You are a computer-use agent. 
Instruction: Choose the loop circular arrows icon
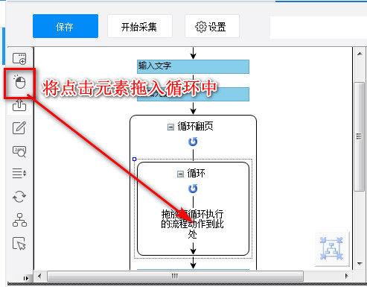[19, 197]
